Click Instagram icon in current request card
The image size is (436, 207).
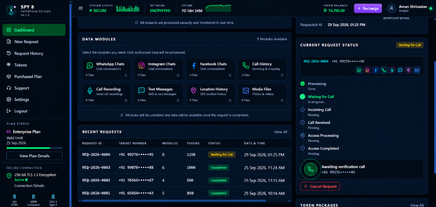pyautogui.click(x=367, y=70)
